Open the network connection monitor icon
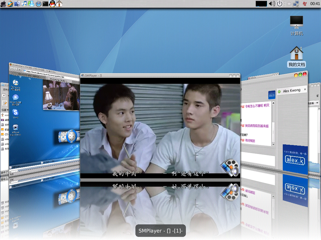This screenshot has height=240, width=321. pyautogui.click(x=296, y=4)
